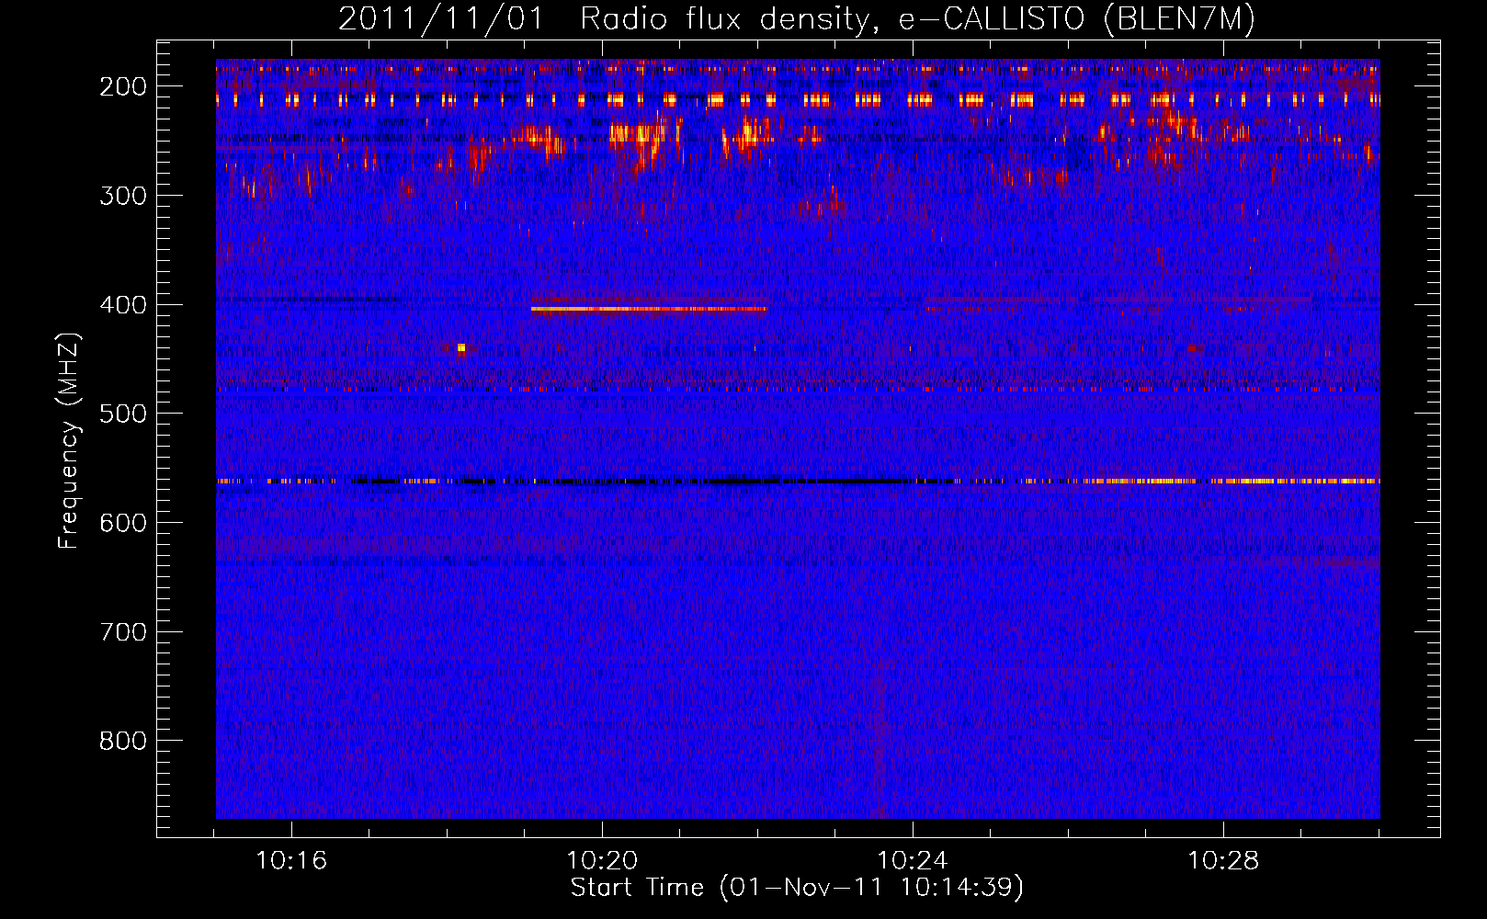
Task: Click the "Frequency (MHZ)" axis label
Action: pyautogui.click(x=69, y=441)
